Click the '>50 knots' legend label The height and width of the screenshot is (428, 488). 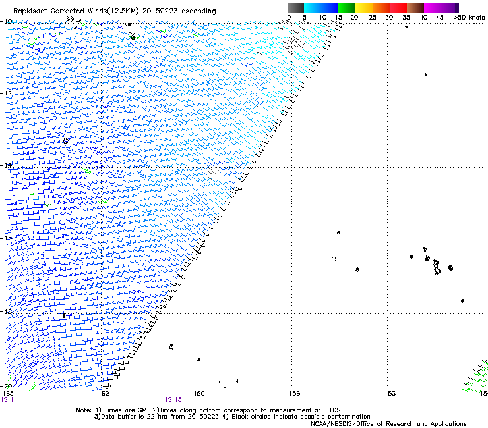469,18
